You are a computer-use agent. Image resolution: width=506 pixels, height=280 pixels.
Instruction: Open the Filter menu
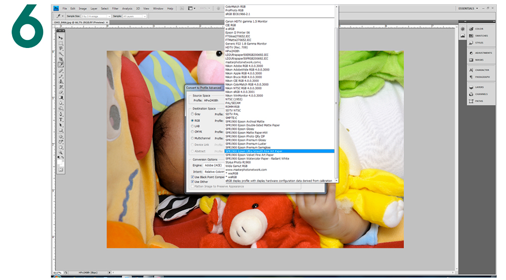point(115,9)
